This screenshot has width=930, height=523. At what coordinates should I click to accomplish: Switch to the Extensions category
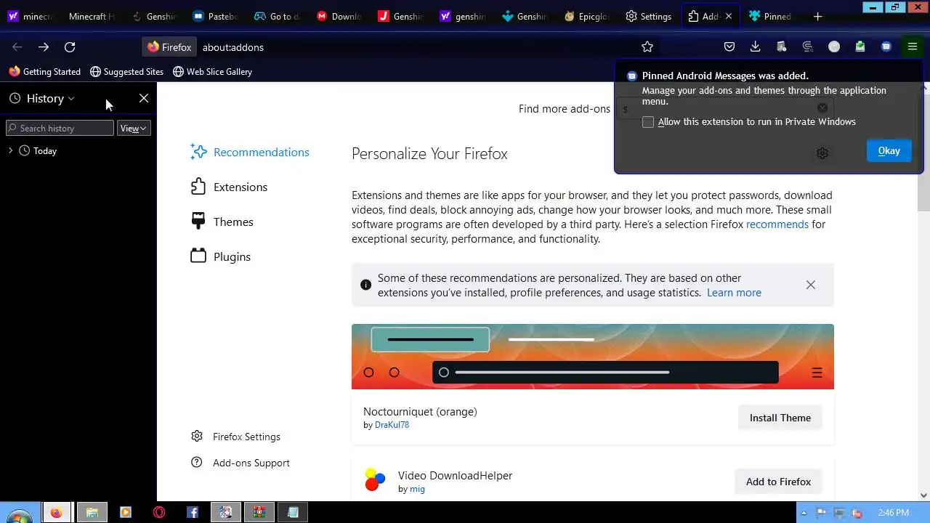pyautogui.click(x=229, y=187)
